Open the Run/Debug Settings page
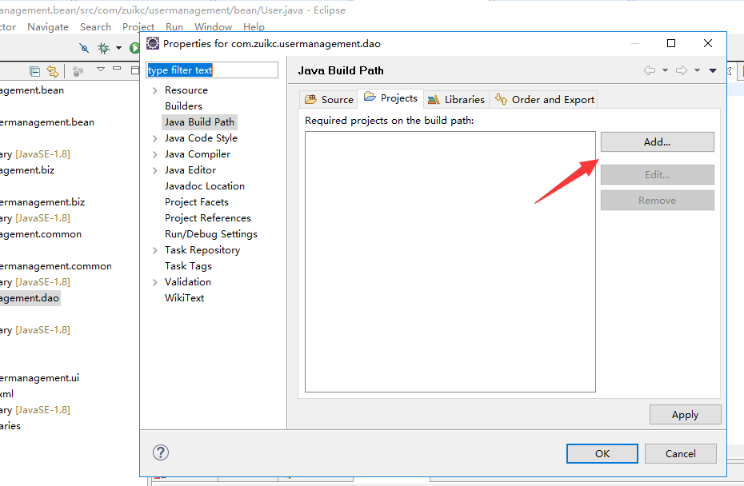The height and width of the screenshot is (486, 744). click(210, 234)
